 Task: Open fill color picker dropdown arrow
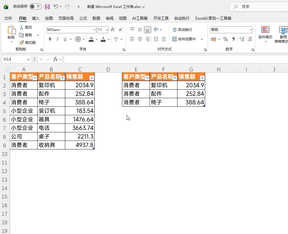point(96,39)
